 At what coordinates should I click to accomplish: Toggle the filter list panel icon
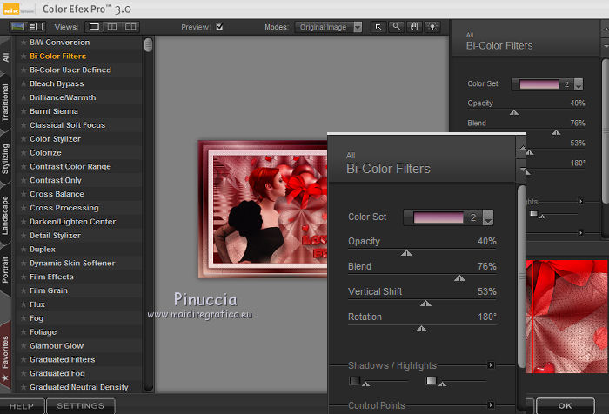click(37, 27)
